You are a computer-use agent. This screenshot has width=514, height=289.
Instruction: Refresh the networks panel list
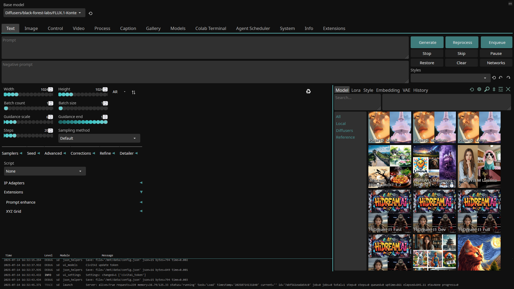click(x=472, y=90)
